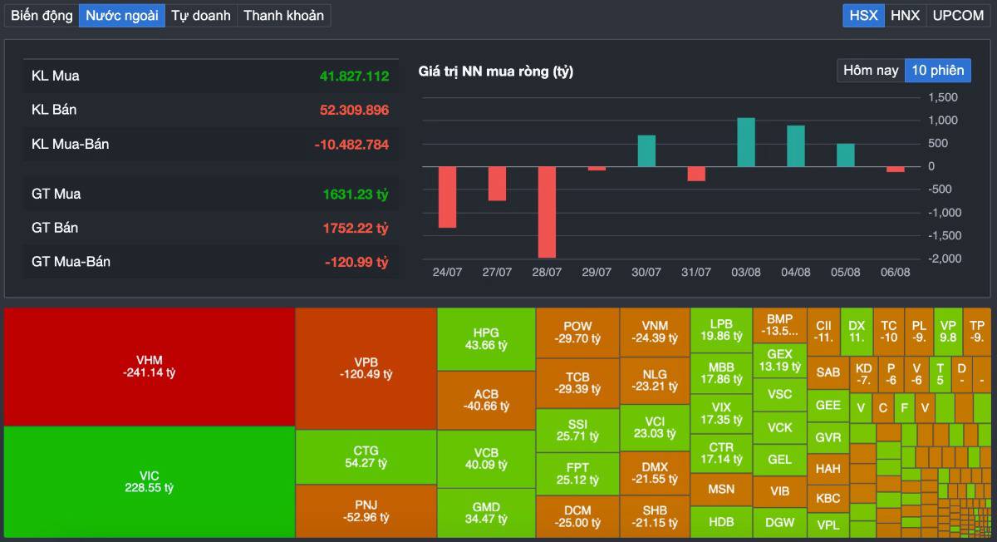Viewport: 997px width, 542px height.
Task: Click the TCB -29.39 tỷ tile
Action: 577,383
